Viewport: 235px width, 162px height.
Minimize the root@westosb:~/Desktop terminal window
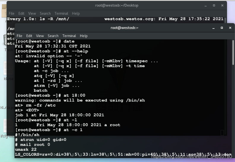click(x=206, y=6)
